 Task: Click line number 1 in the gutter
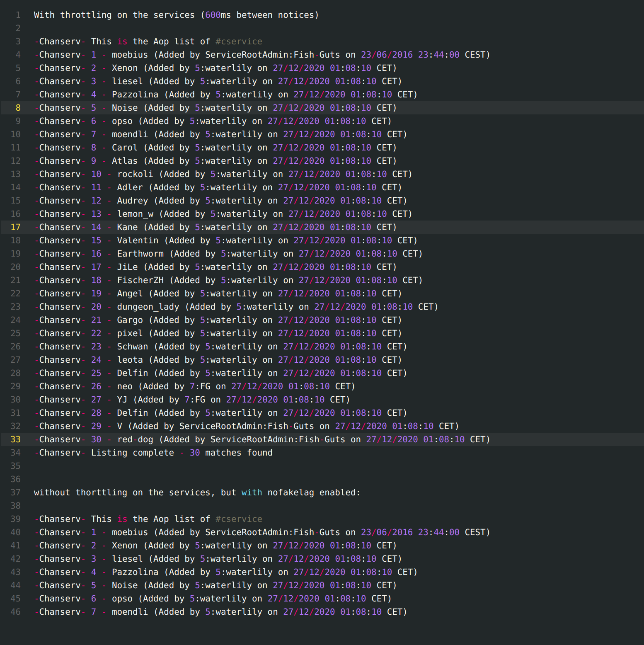click(x=18, y=15)
